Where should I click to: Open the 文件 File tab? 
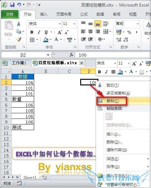[10, 14]
